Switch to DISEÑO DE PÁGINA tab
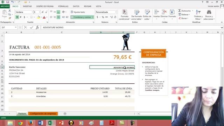Viewport: 224px width, 126px height. click(45, 6)
